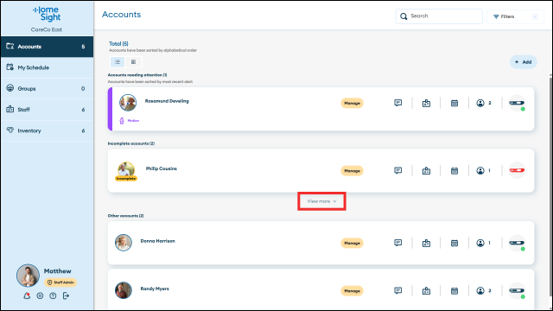Click Manage for Randy Myers
The width and height of the screenshot is (553, 311).
[x=352, y=291]
